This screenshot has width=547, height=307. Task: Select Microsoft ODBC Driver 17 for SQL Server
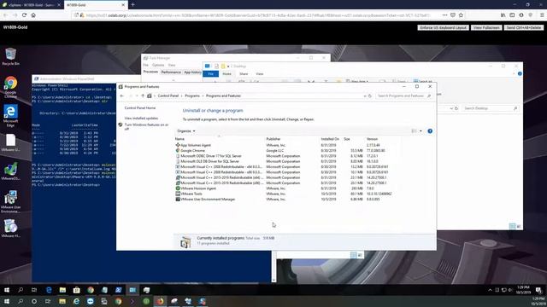point(211,156)
